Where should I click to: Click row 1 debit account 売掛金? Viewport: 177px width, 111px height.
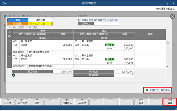click(24, 45)
